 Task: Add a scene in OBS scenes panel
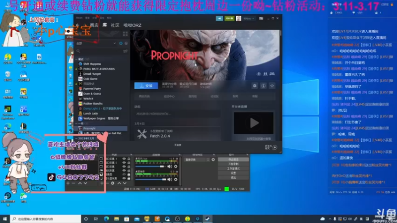68,183
